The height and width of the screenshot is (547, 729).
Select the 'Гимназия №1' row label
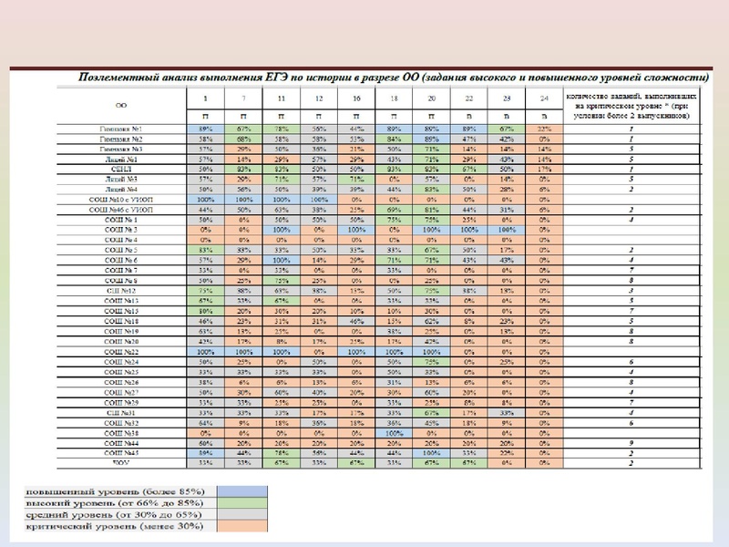tap(122, 129)
